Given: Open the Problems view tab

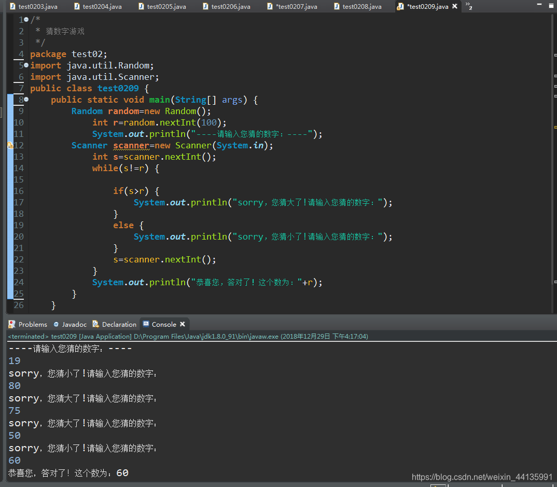Looking at the screenshot, I should click(x=27, y=324).
